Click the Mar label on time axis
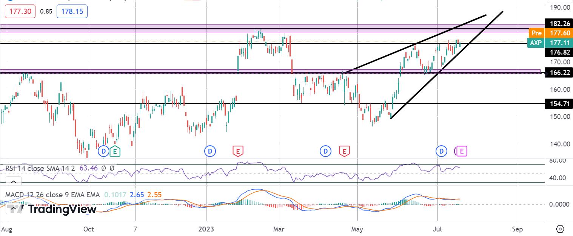Screen dimensions: 573x236 [279, 228]
